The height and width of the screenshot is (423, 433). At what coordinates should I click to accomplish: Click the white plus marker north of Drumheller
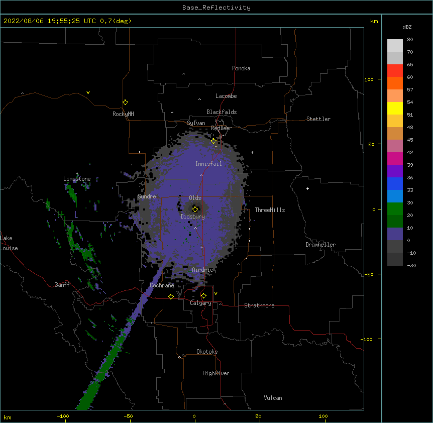tap(307, 188)
